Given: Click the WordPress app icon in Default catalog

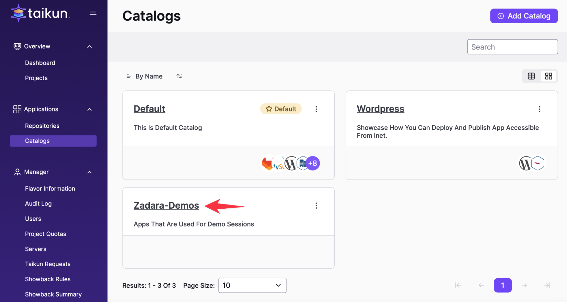Looking at the screenshot, I should 290,163.
